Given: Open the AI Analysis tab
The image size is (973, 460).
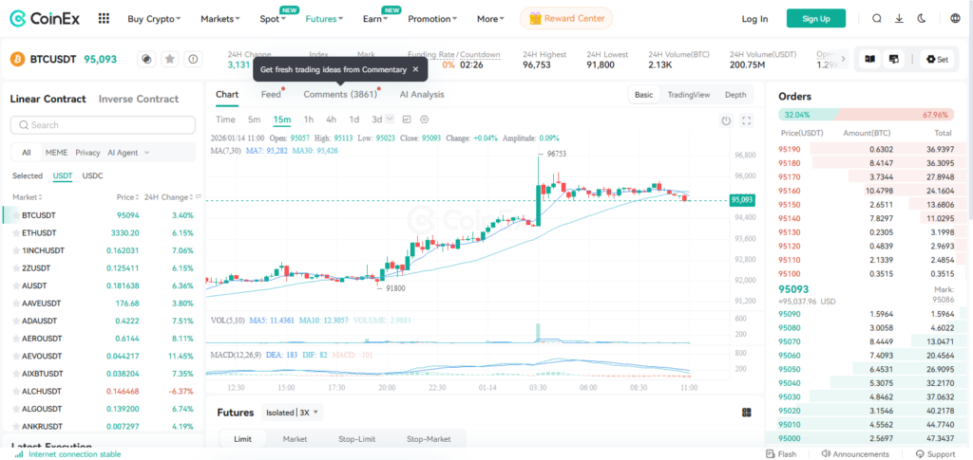Looking at the screenshot, I should [x=422, y=95].
